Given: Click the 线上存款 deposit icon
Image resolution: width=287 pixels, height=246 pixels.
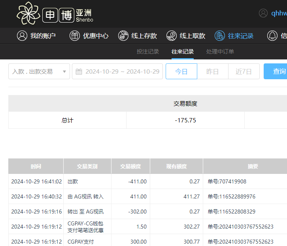Looking at the screenshot, I should (x=123, y=36).
